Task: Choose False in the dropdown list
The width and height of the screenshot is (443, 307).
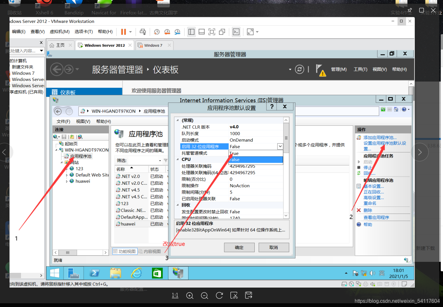Action: [256, 160]
